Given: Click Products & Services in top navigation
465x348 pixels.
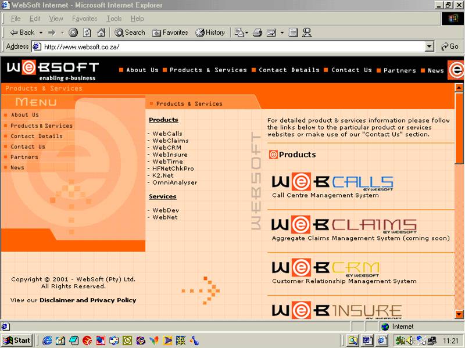Looking at the screenshot, I should pyautogui.click(x=208, y=70).
